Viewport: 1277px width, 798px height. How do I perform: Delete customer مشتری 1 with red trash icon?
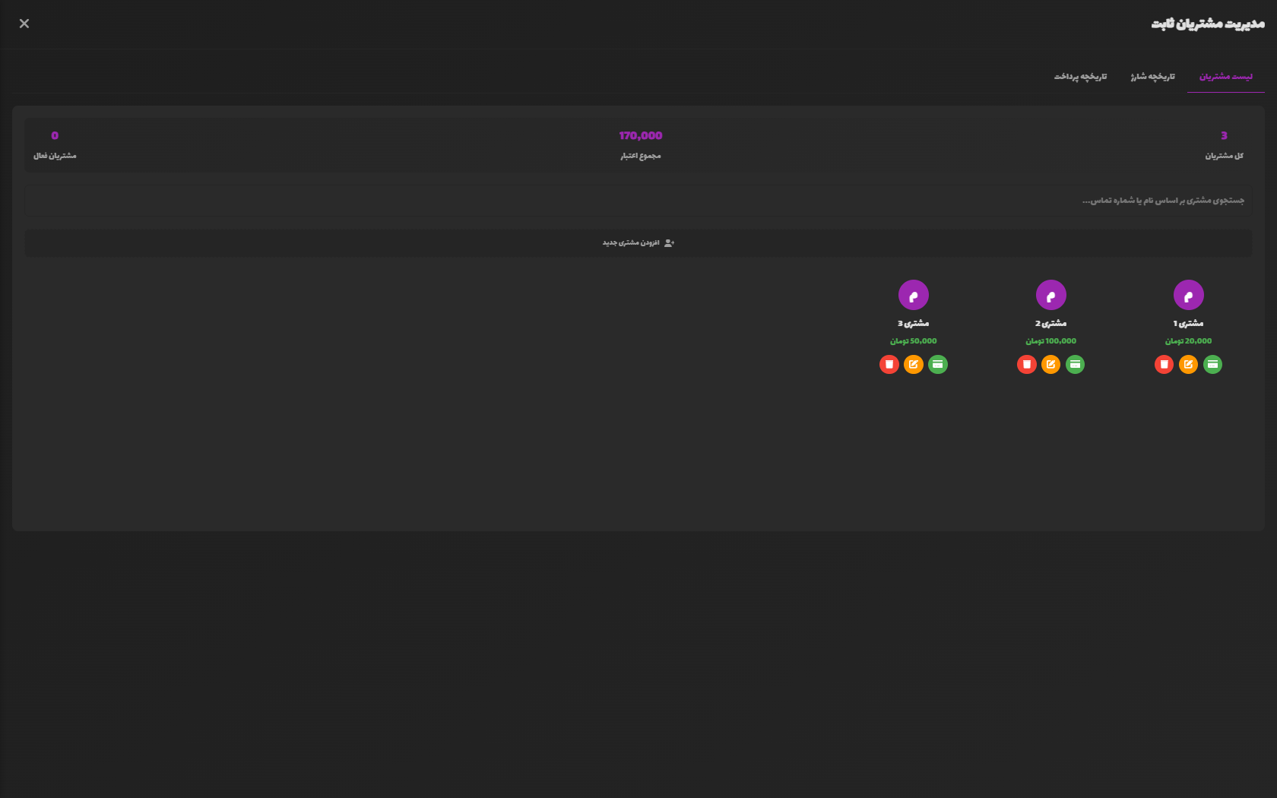(1164, 365)
